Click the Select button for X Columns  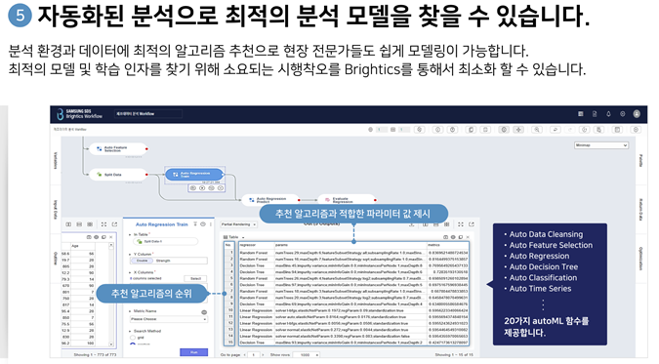(195, 279)
